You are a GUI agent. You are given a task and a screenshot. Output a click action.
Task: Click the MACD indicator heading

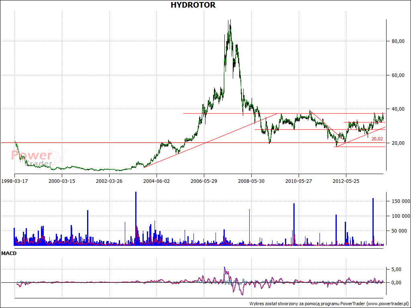click(x=9, y=253)
